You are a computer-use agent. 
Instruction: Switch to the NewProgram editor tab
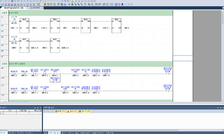coord(14,8)
